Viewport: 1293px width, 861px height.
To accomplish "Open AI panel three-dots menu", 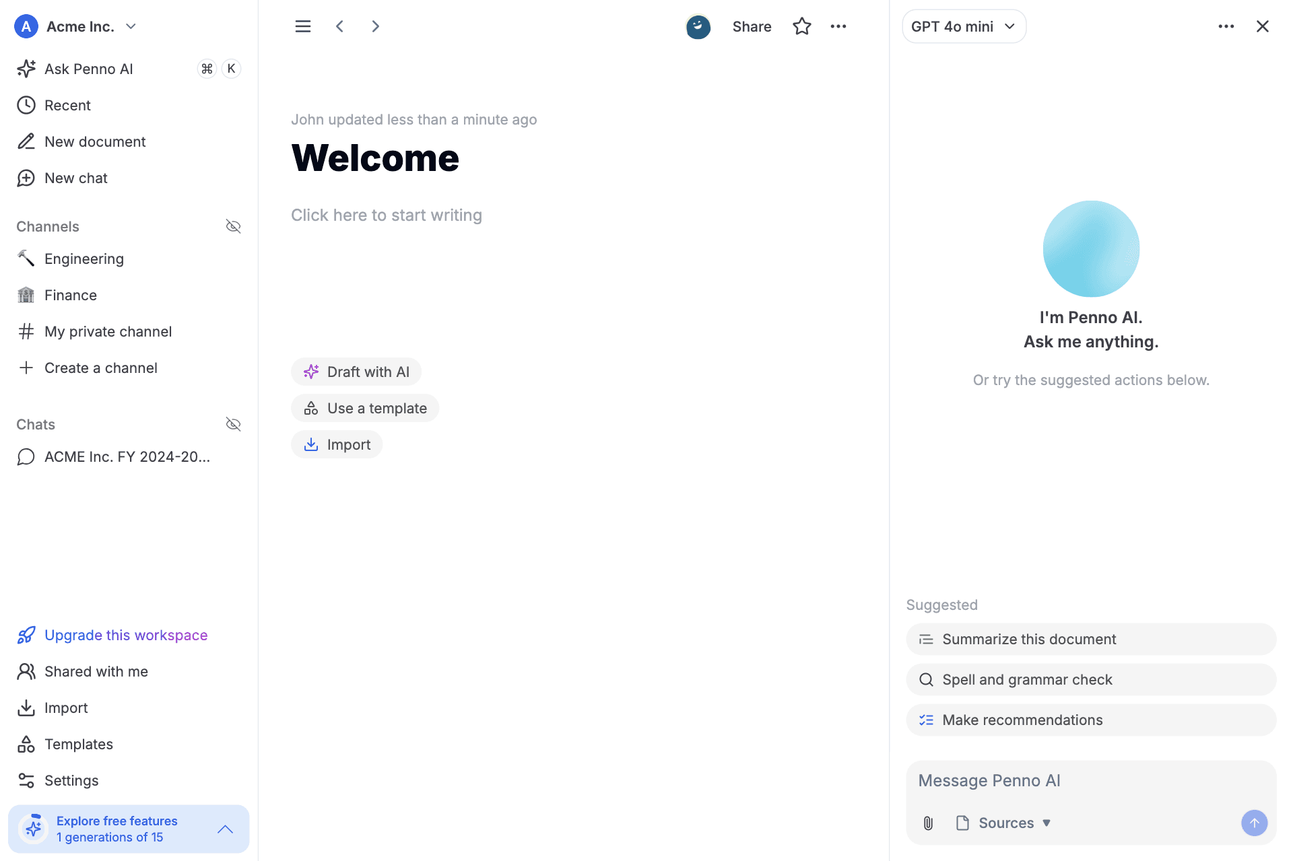I will point(1226,26).
